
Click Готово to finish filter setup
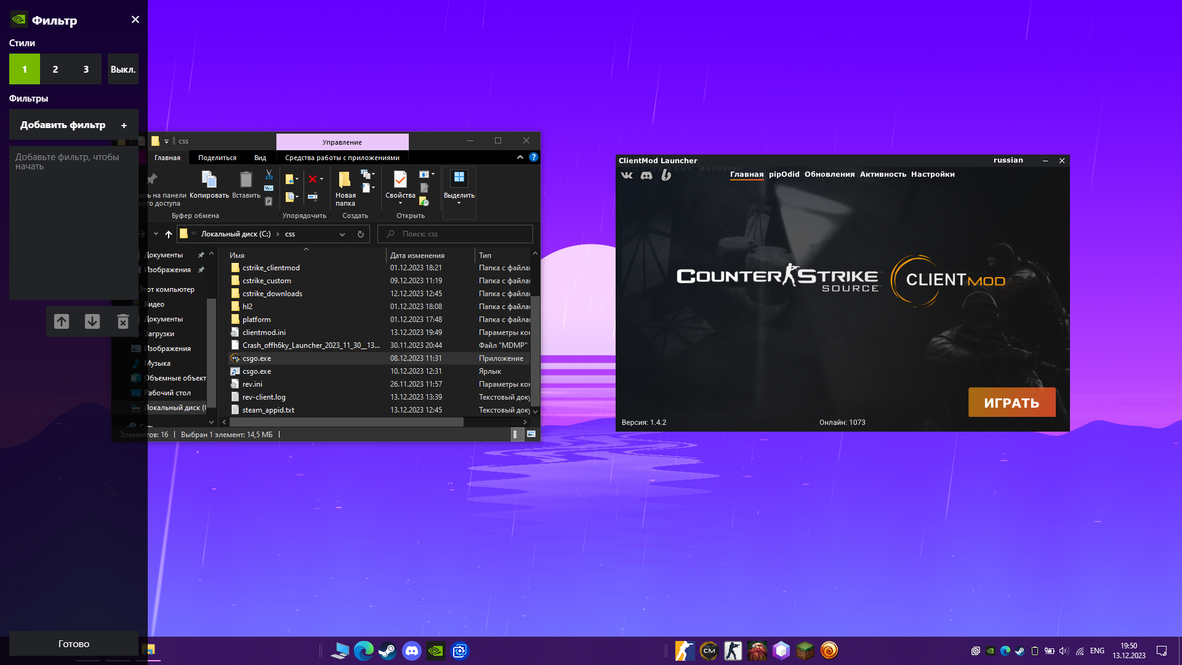point(74,643)
